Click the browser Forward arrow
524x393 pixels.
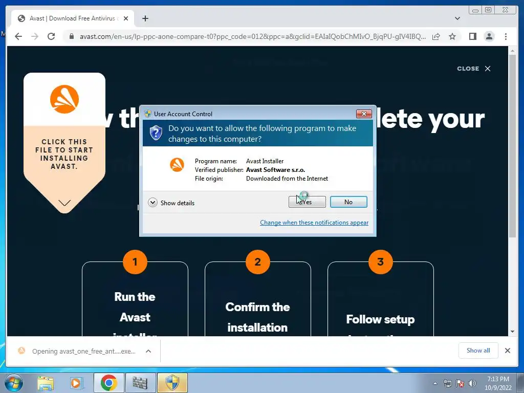pyautogui.click(x=35, y=36)
